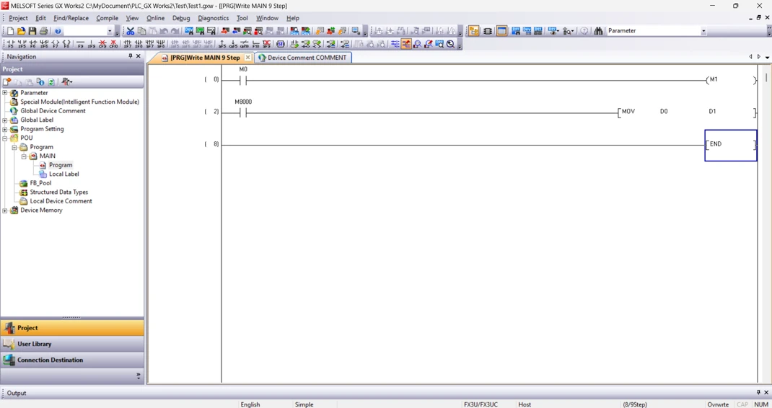Toggle the highlighted ladder edit mode icon

tap(406, 44)
